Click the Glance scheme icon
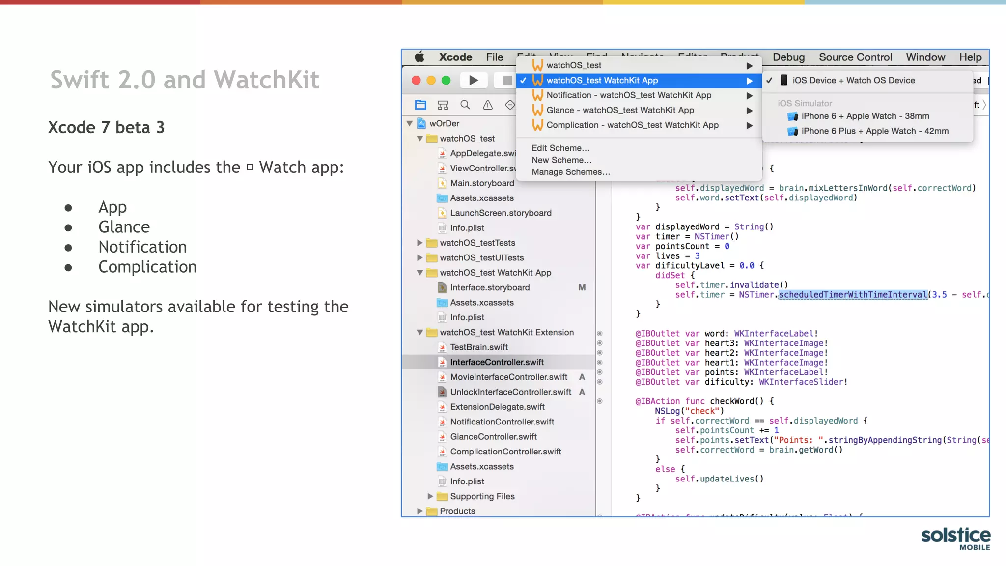This screenshot has height=566, width=1006. pyautogui.click(x=538, y=110)
